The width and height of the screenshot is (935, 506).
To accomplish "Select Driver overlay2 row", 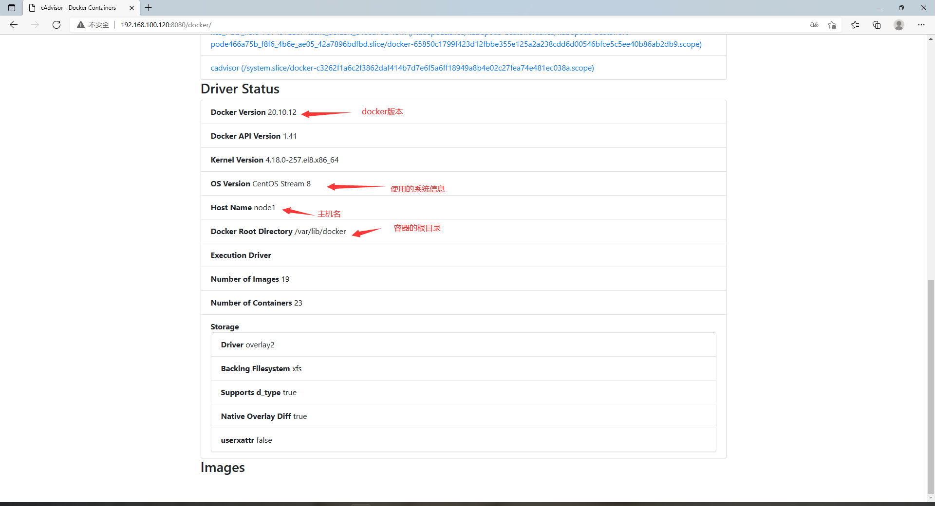I will [463, 344].
